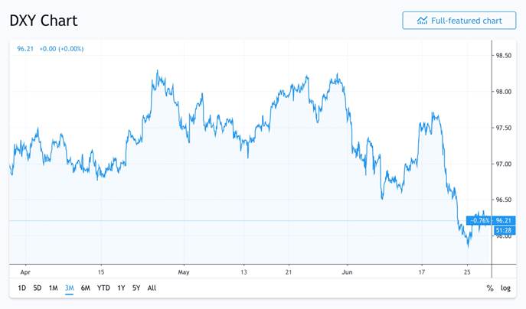This screenshot has width=526, height=309.
Task: Switch to the 5D range
Action: click(x=37, y=288)
